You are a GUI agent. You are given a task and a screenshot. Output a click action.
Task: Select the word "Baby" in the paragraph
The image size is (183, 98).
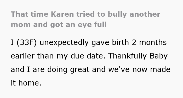point(158,56)
